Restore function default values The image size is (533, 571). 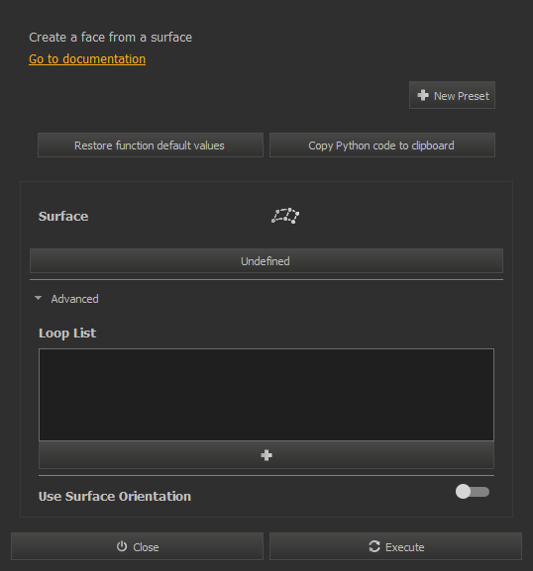(151, 145)
